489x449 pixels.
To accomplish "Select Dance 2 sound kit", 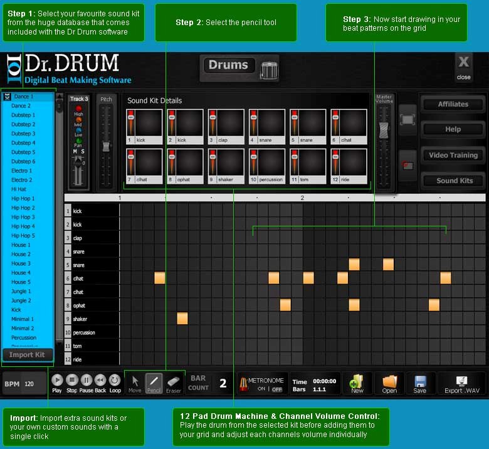I will (28, 106).
